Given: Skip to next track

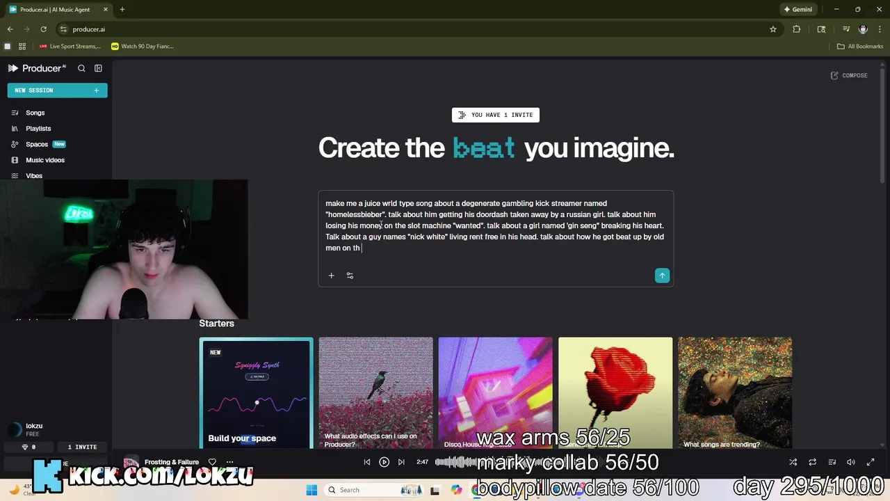Looking at the screenshot, I should [401, 462].
